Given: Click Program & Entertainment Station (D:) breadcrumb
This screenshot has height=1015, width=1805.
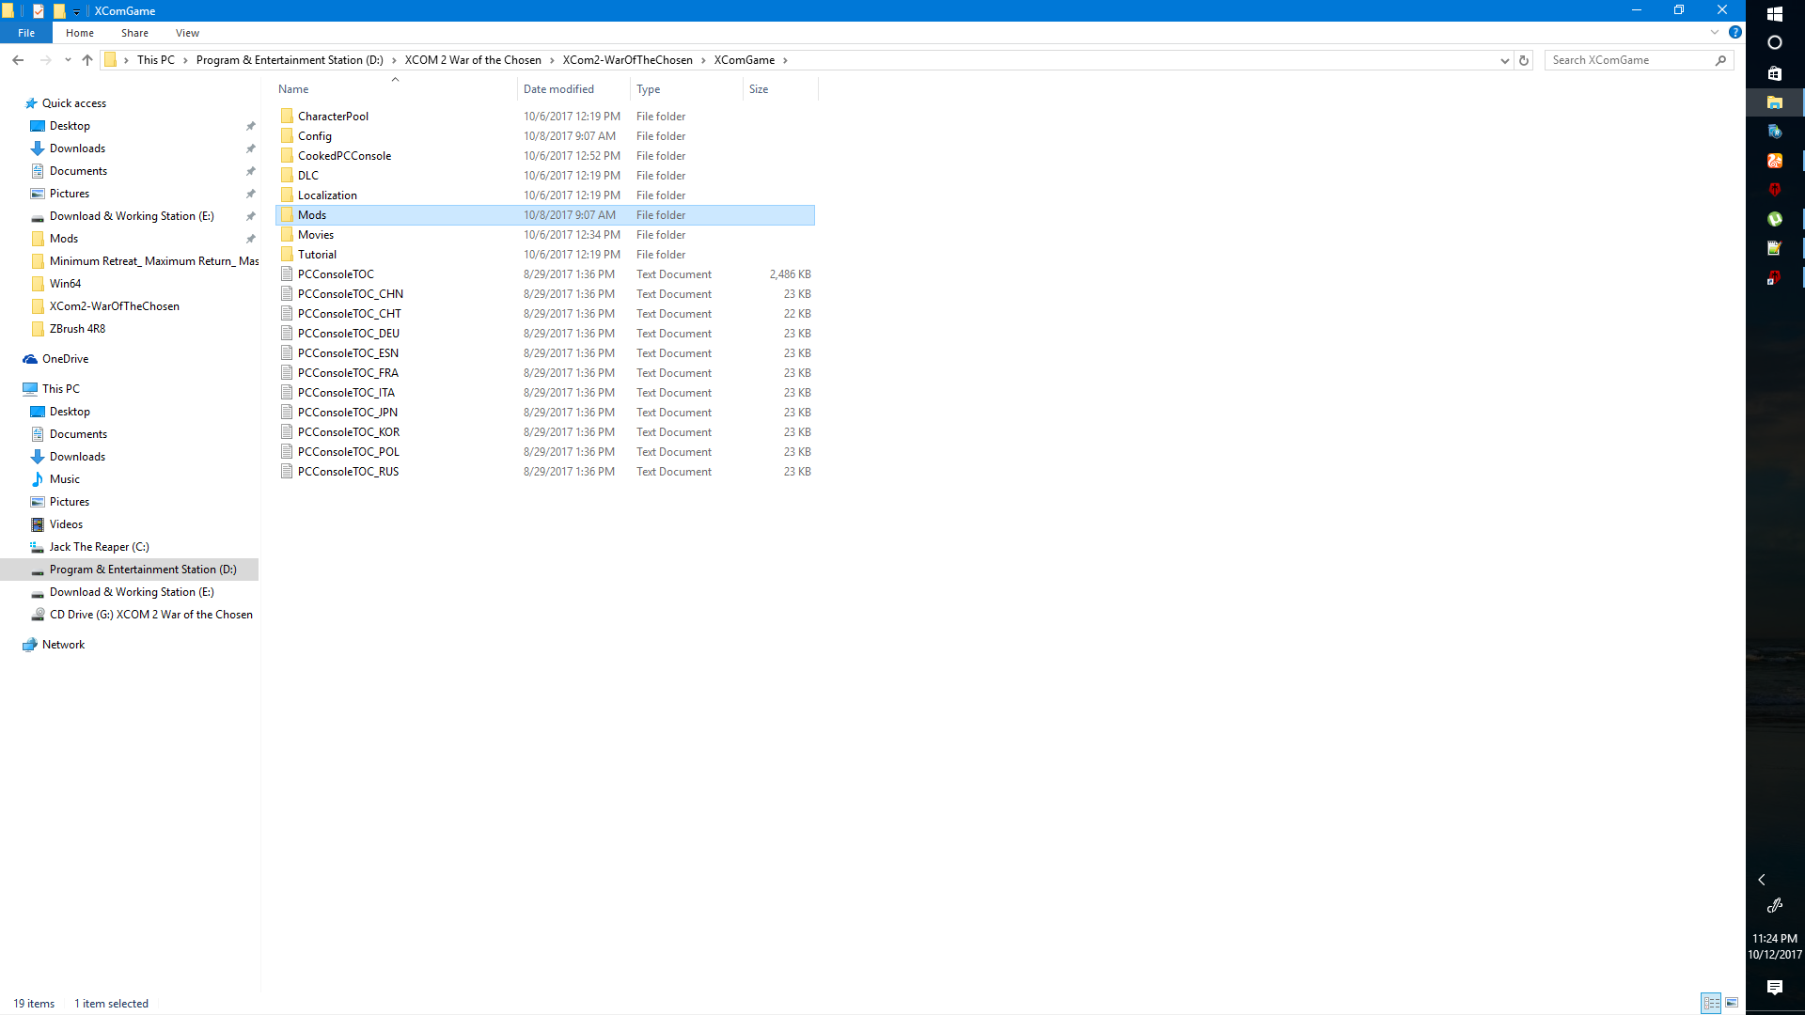Looking at the screenshot, I should coord(290,60).
